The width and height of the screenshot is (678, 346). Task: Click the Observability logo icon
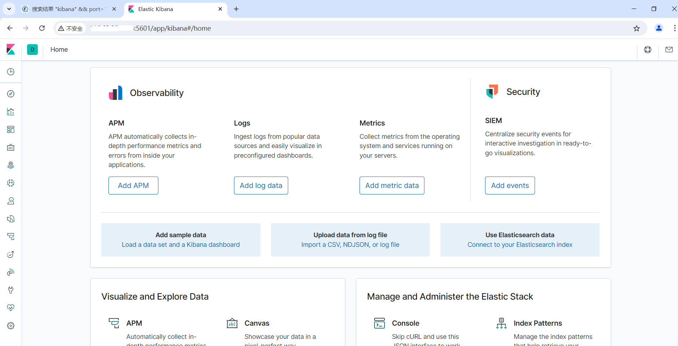click(x=116, y=93)
